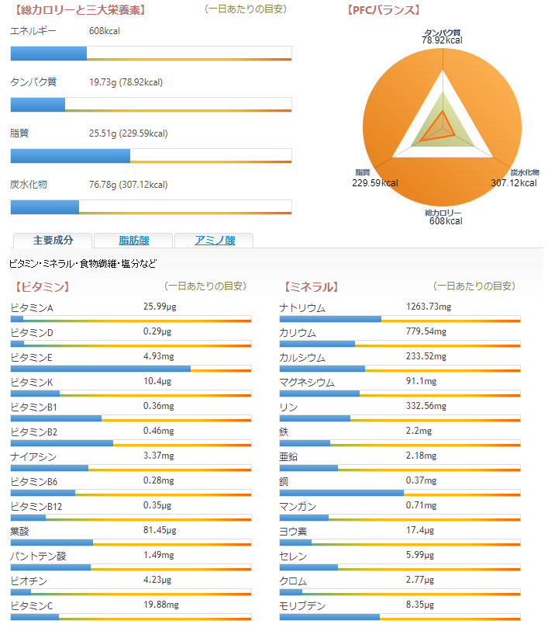Screen dimensions: 548x631
Task: Click the ナトリウム intake bar
Action: tap(399, 319)
